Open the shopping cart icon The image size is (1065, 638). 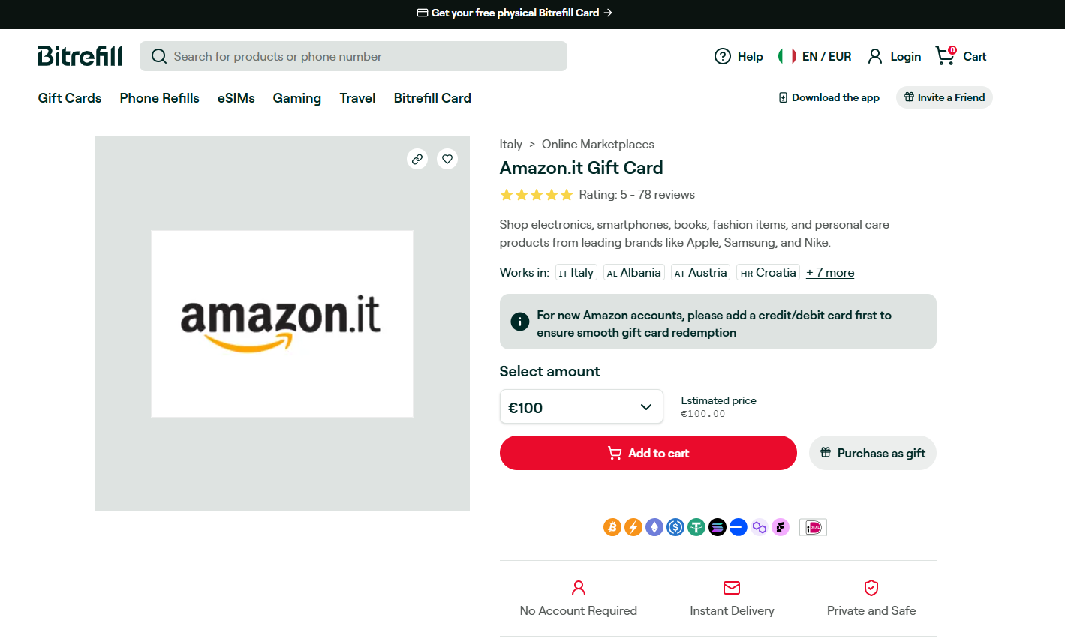coord(945,55)
